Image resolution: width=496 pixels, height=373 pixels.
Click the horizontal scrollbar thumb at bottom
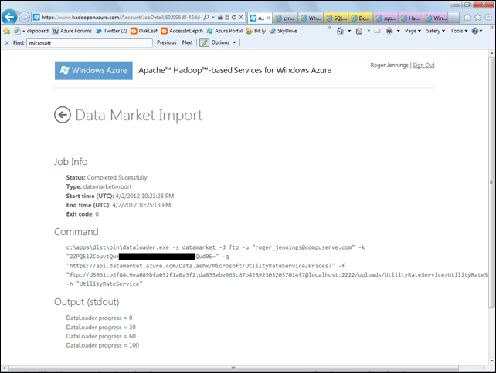click(233, 368)
